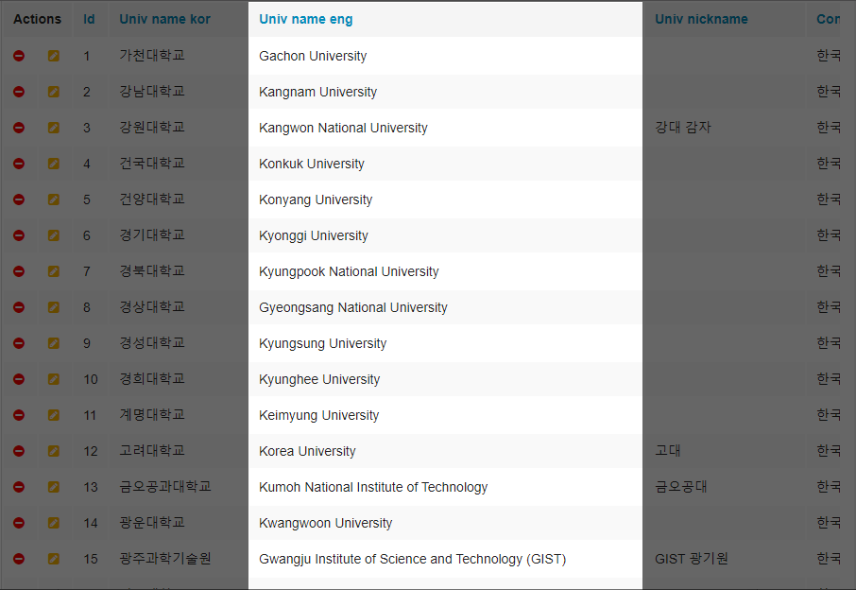Delete the Kyungsung University row
This screenshot has width=856, height=590.
19,343
